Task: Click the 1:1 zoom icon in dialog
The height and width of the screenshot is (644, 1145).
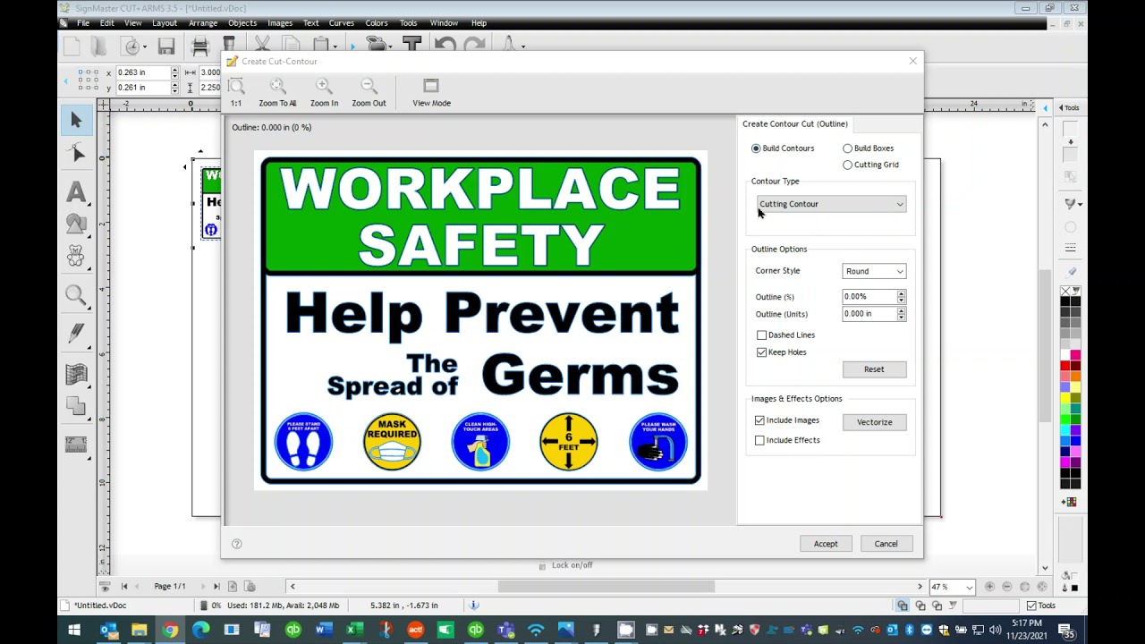Action: (236, 86)
